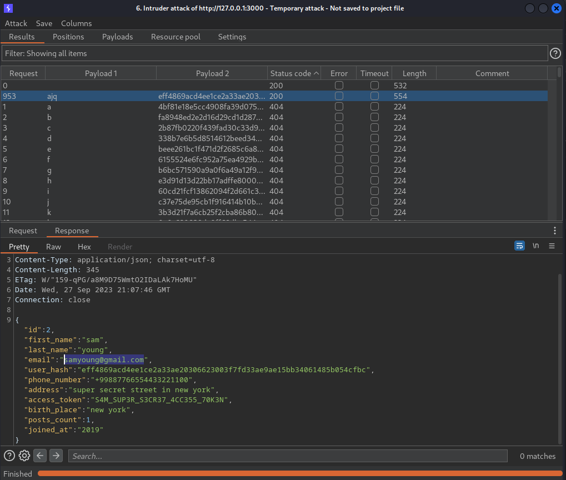Toggle show non-printable characters \n icon
This screenshot has height=480, width=566.
point(535,246)
